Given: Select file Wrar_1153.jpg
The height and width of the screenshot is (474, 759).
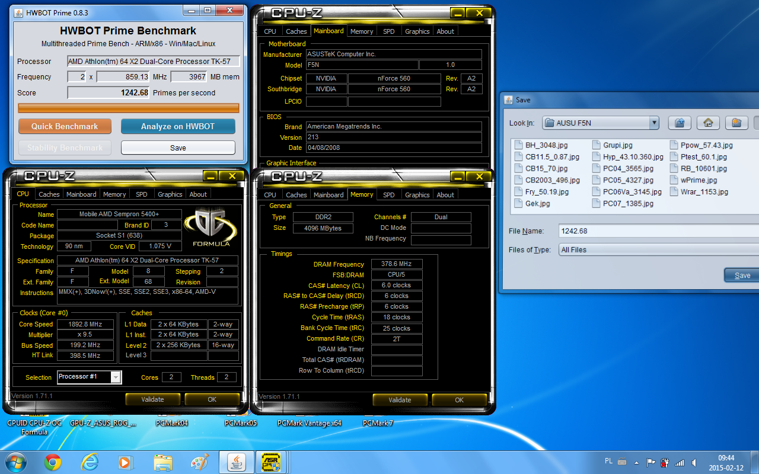Looking at the screenshot, I should point(699,192).
